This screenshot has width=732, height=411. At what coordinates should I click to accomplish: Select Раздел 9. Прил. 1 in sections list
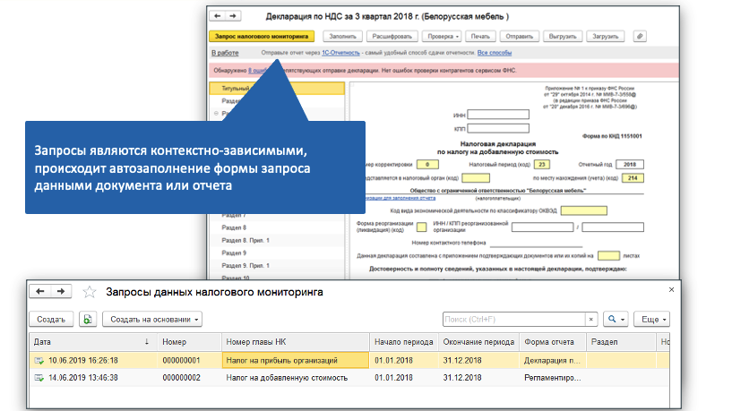pos(245,266)
